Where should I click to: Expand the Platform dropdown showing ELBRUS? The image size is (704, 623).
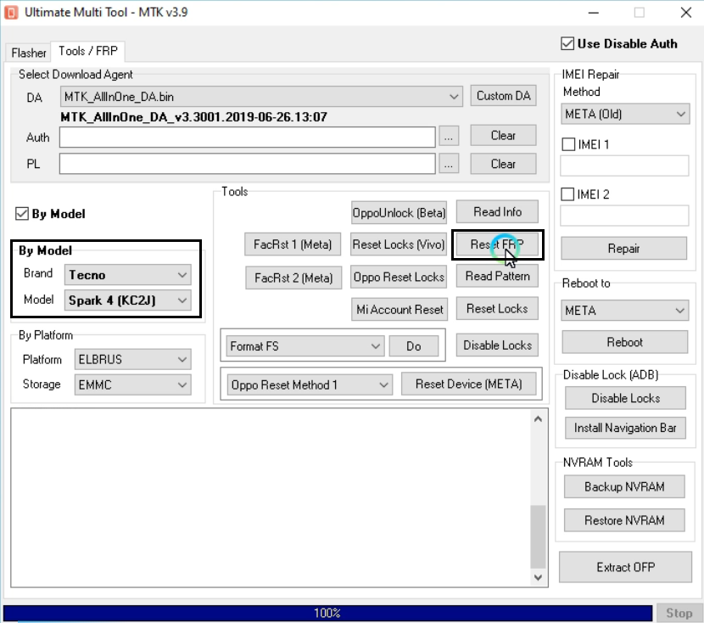[x=132, y=359]
